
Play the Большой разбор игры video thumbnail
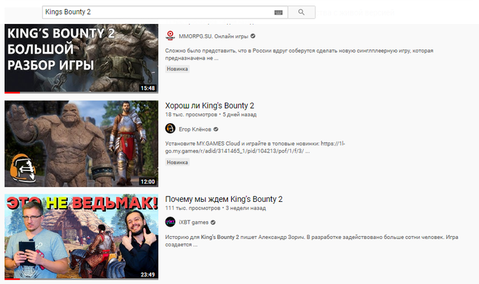pyautogui.click(x=81, y=58)
